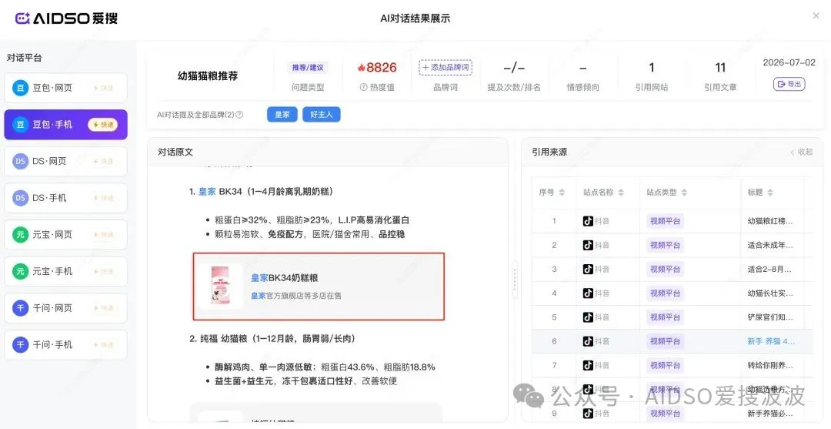The width and height of the screenshot is (831, 429).
Task: Click the title 转给你刚养...
Action: point(770,365)
